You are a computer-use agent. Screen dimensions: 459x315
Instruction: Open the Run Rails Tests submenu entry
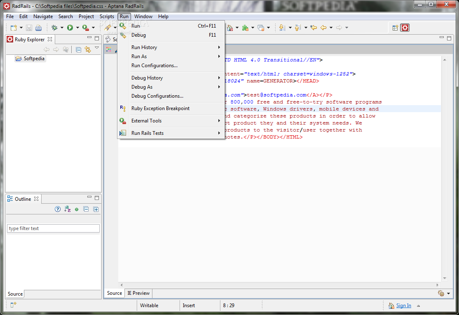[x=171, y=133]
